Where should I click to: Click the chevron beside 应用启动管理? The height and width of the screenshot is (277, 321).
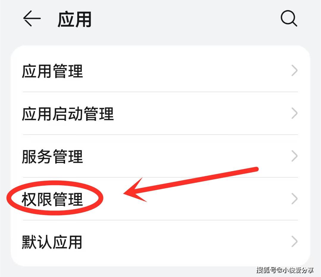[294, 113]
